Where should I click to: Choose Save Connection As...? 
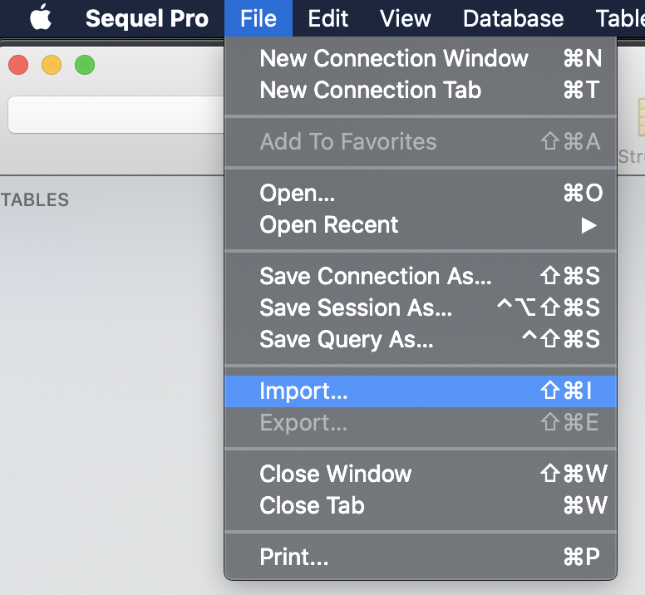click(x=421, y=276)
